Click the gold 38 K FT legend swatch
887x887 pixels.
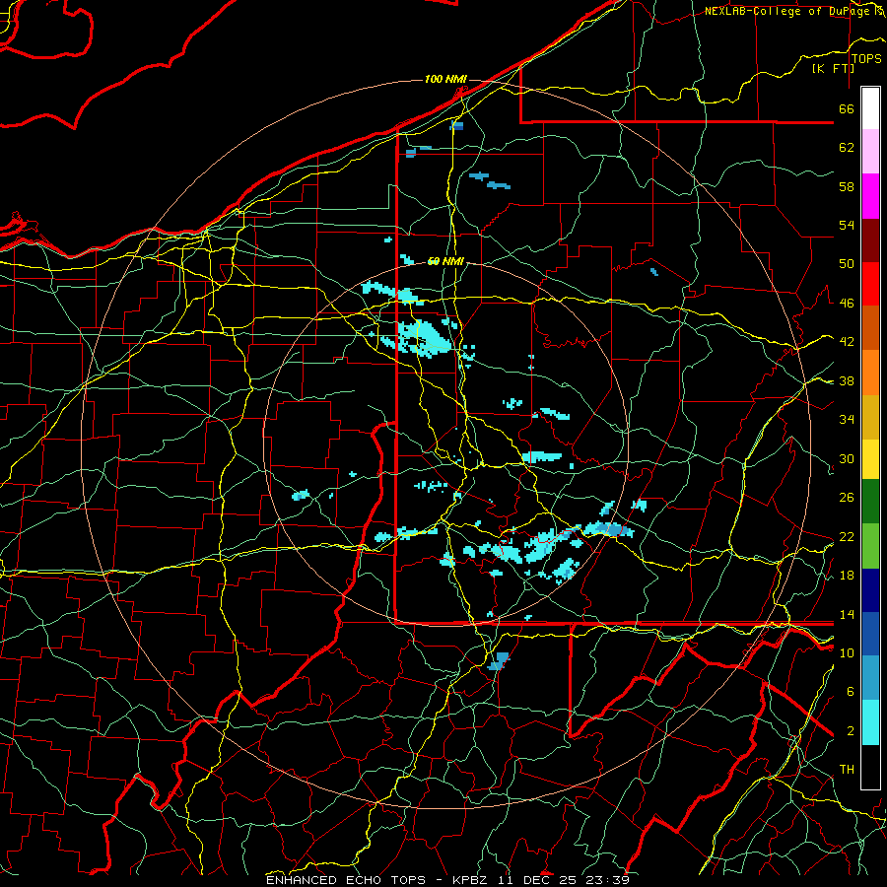click(870, 417)
